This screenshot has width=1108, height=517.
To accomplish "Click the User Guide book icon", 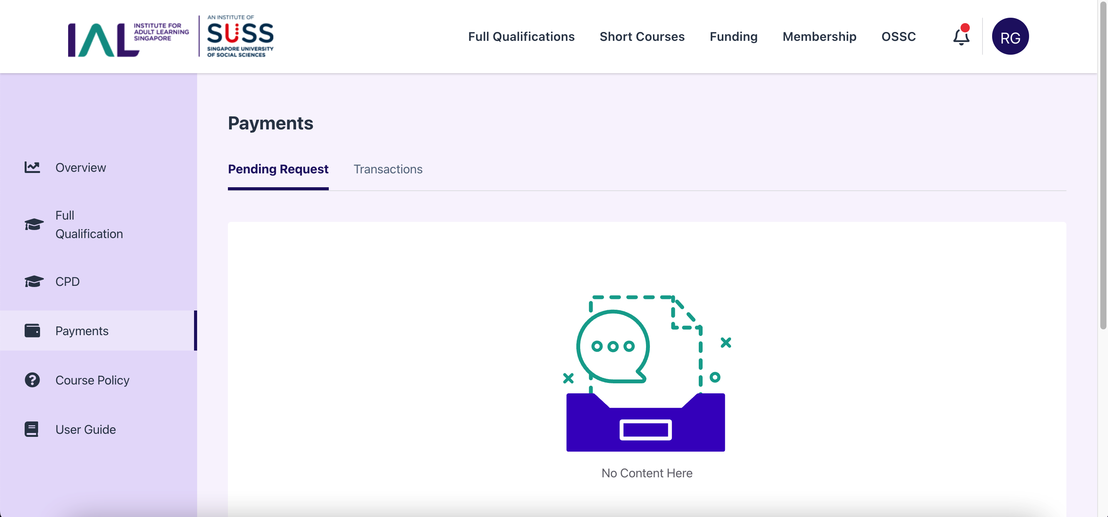I will 32,430.
